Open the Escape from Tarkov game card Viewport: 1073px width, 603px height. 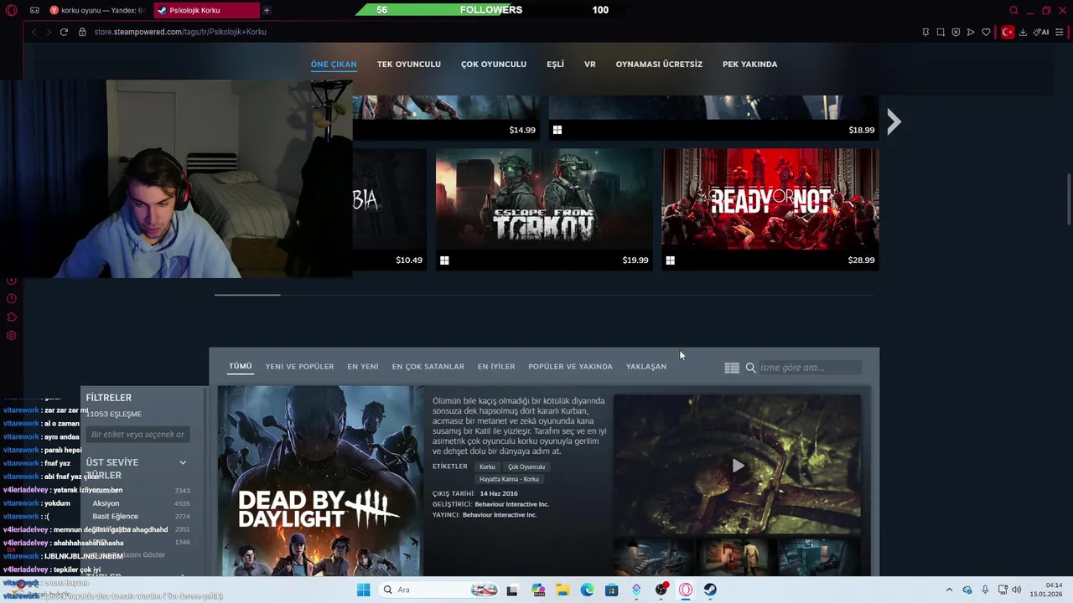[544, 209]
